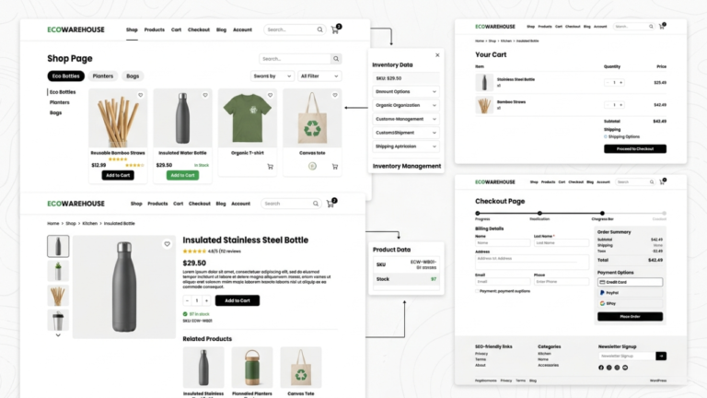Tick the Shipping Options checkbox in cart
Viewport: 707px width, 398px height.
click(x=607, y=136)
